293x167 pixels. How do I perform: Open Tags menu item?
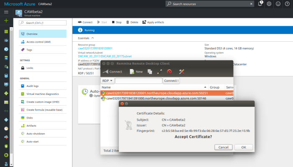pos(43,50)
